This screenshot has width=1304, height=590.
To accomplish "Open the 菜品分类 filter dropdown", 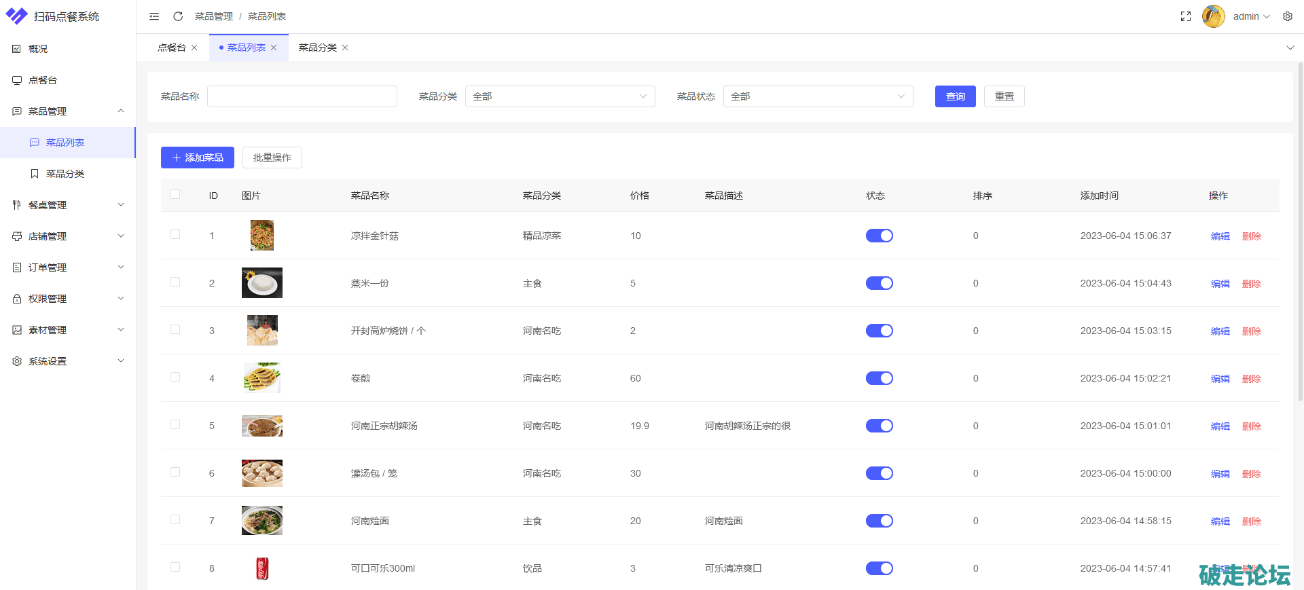I will tap(560, 96).
